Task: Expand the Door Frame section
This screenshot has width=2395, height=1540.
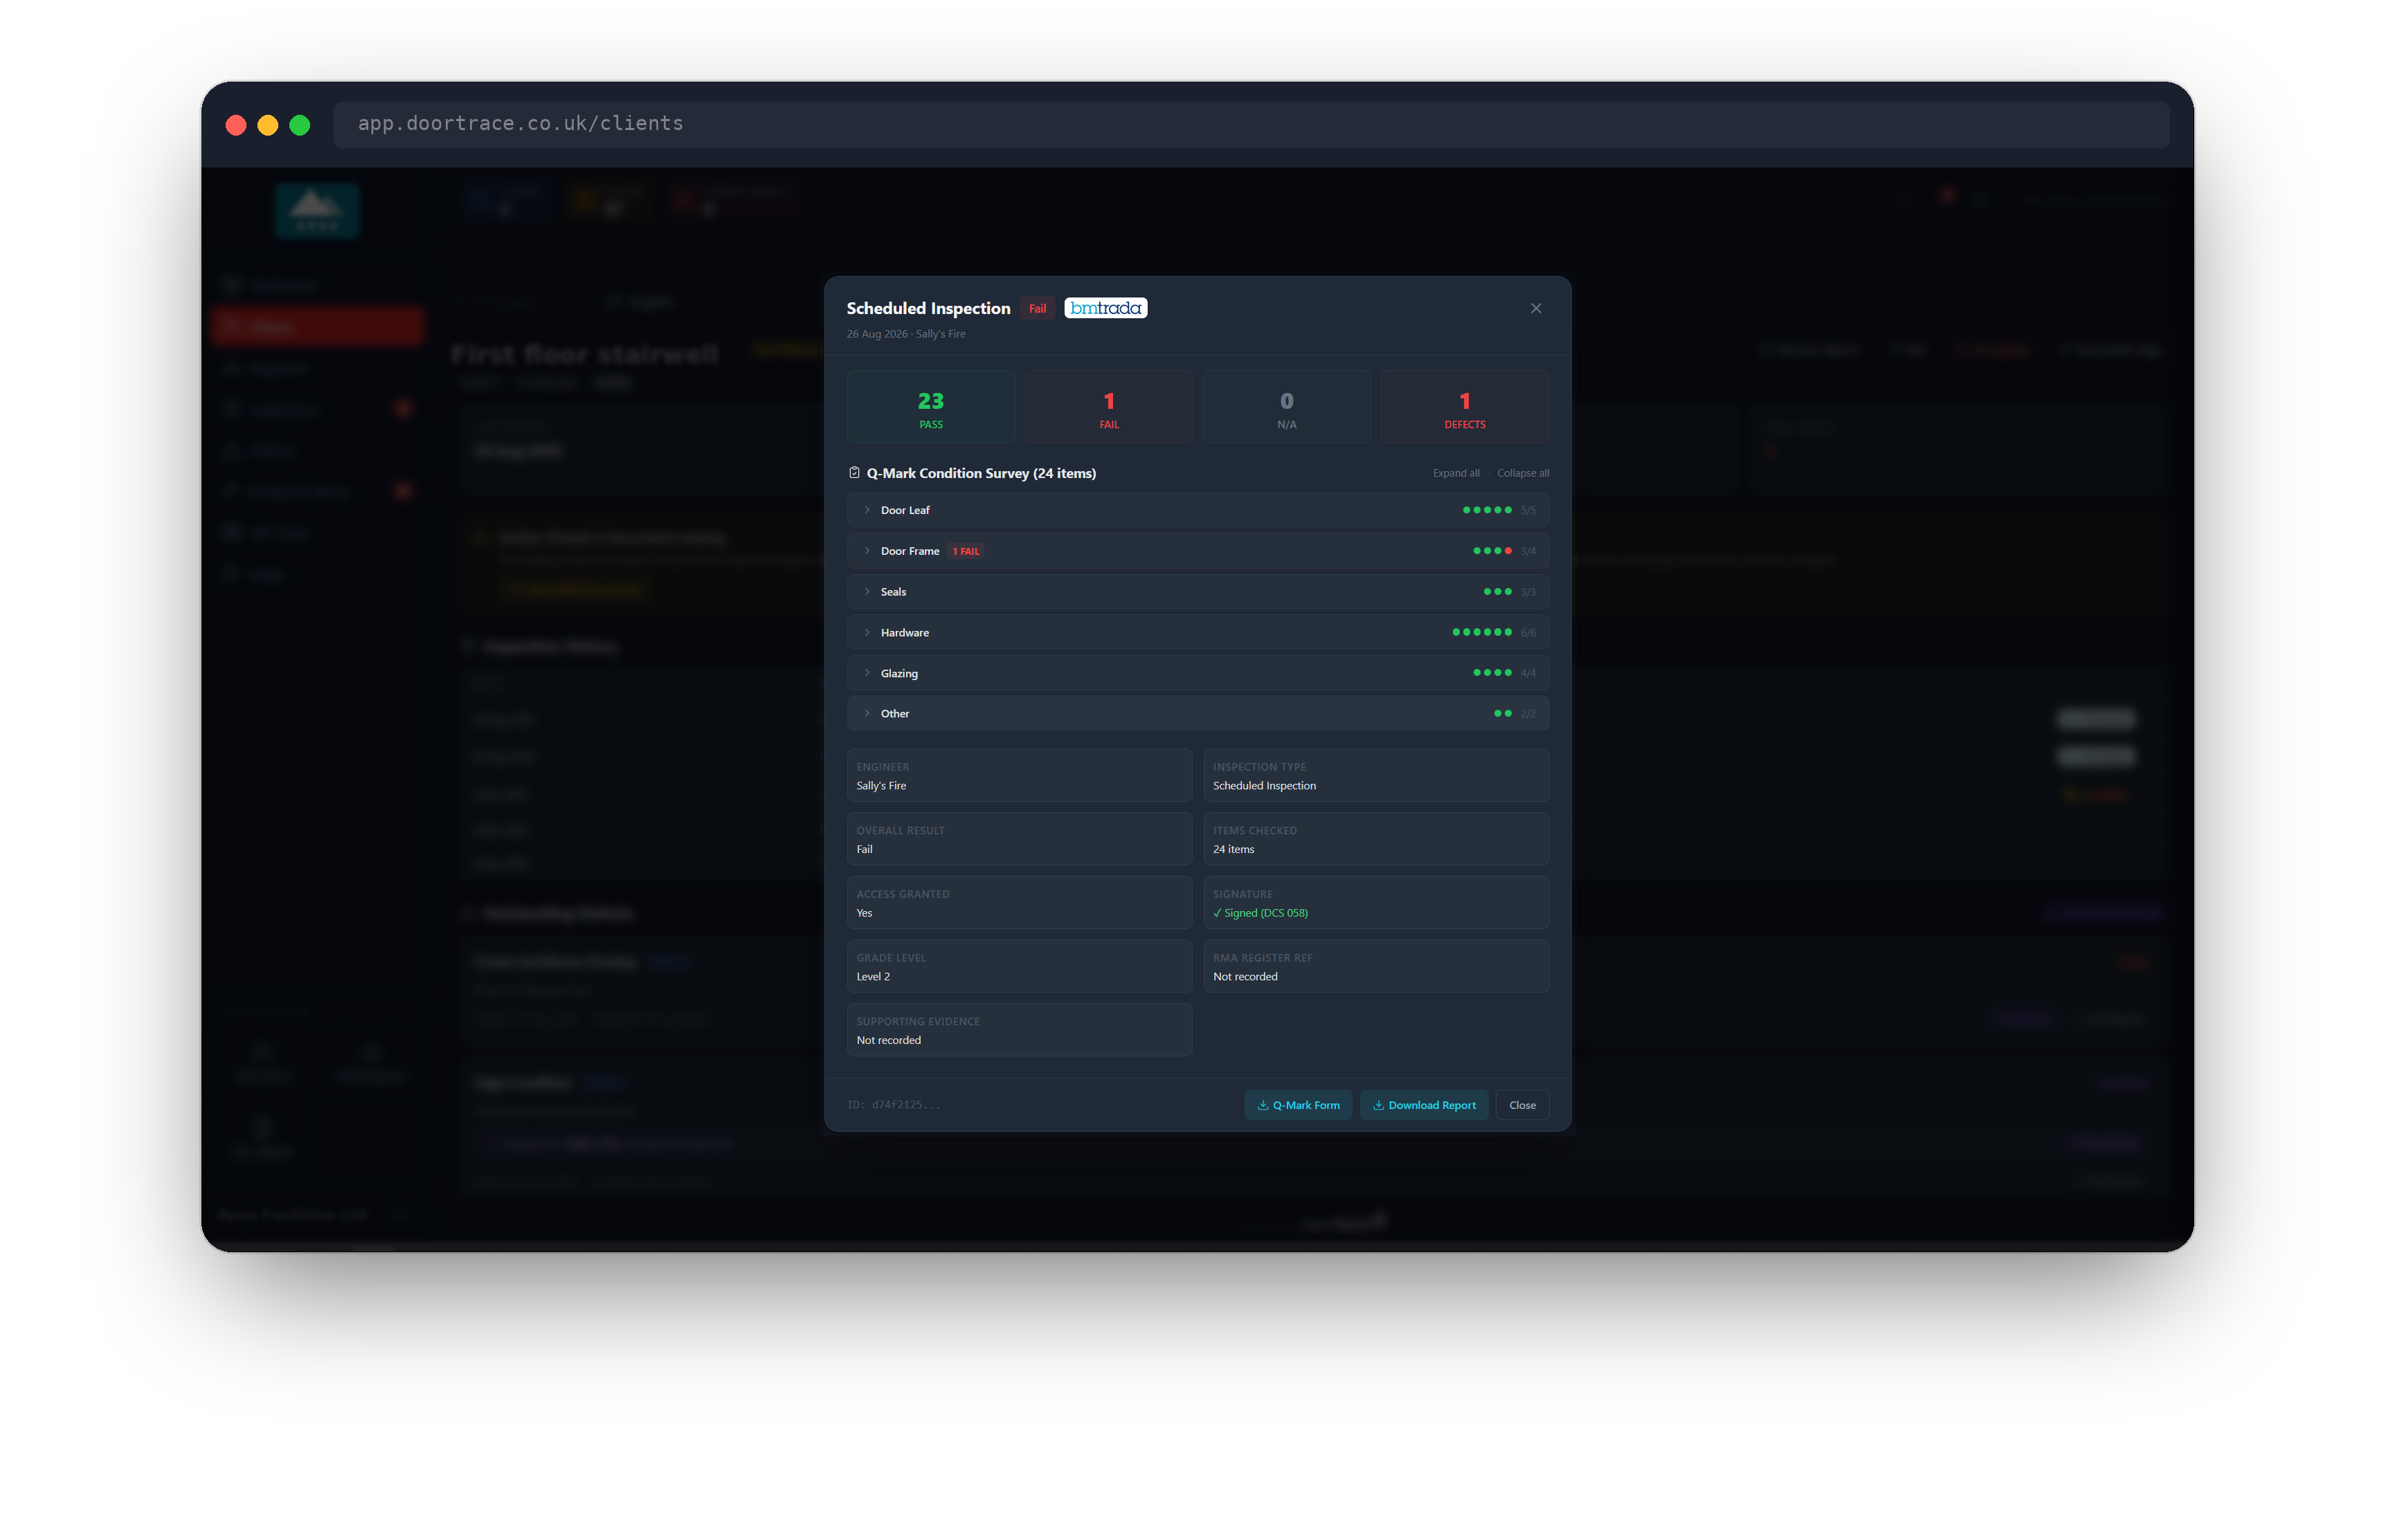Action: pyautogui.click(x=1197, y=551)
